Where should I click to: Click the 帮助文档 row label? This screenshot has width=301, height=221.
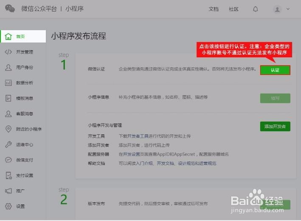[x=96, y=164]
